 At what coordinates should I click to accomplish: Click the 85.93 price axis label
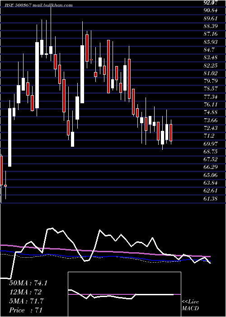coord(210,42)
